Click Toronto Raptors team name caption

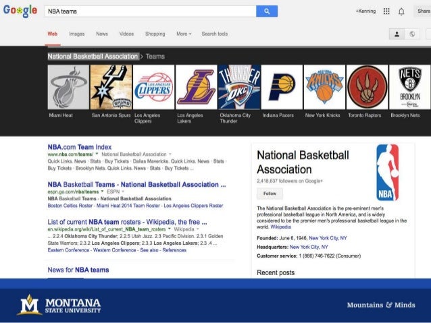click(365, 115)
